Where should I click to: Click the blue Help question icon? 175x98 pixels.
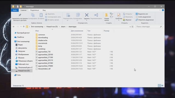pos(163,10)
